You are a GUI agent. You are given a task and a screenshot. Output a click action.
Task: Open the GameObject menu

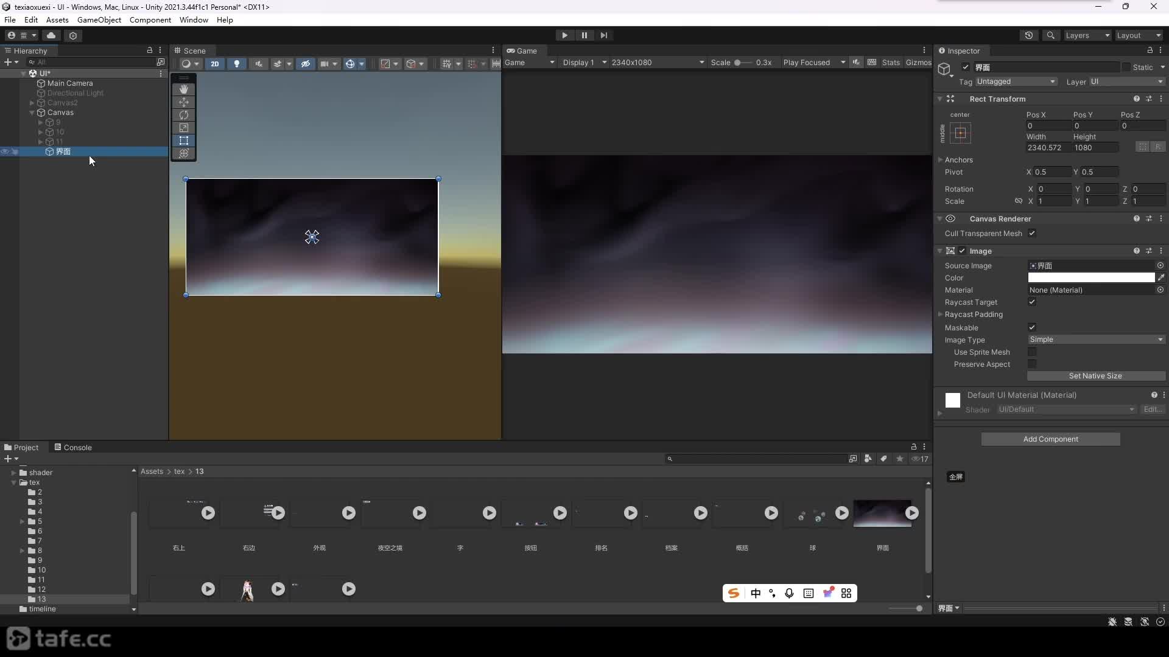99,19
